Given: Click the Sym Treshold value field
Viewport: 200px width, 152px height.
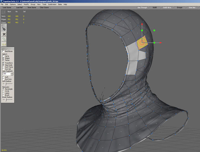Looking at the screenshot, I should tap(6, 74).
